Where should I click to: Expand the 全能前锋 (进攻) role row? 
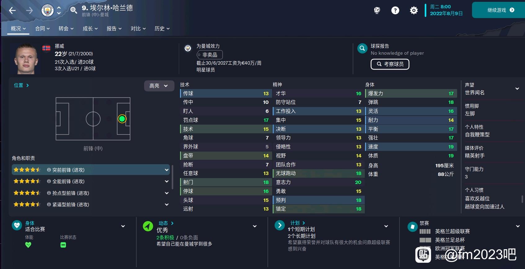tap(167, 181)
